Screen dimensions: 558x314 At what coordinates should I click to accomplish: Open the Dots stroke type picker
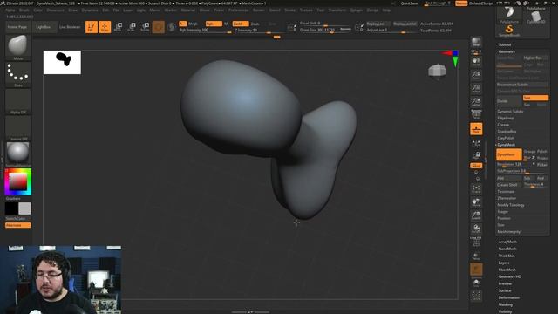click(x=17, y=73)
